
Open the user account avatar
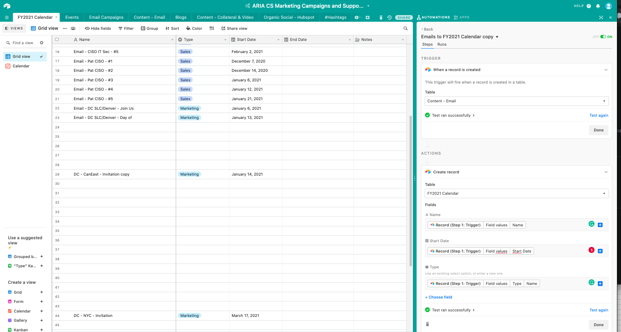[608, 6]
